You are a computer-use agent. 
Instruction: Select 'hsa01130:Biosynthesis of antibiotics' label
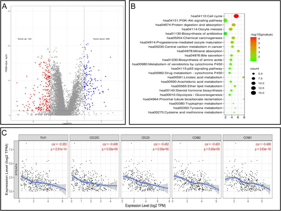coord(194,34)
